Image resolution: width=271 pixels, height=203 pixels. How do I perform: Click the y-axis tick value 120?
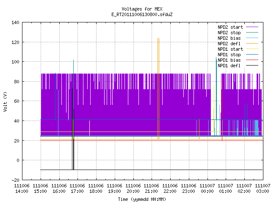[x=15, y=42]
